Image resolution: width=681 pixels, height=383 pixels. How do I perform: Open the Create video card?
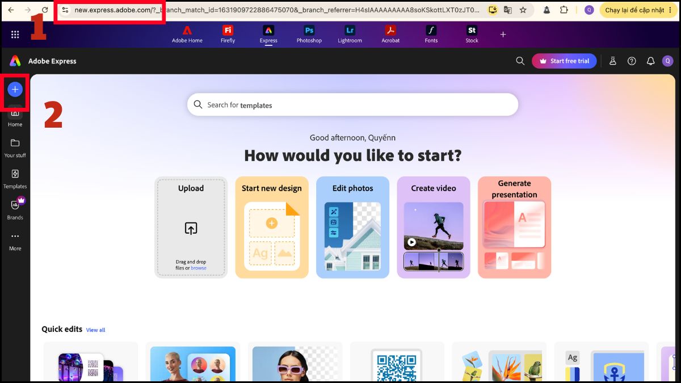tap(434, 228)
